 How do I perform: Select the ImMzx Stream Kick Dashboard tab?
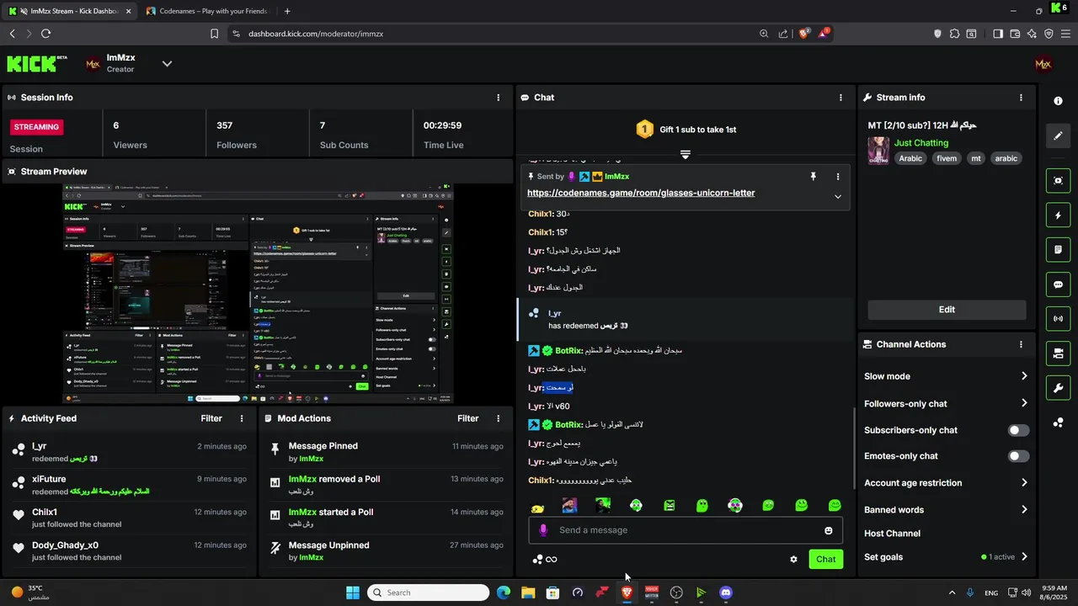click(x=69, y=11)
